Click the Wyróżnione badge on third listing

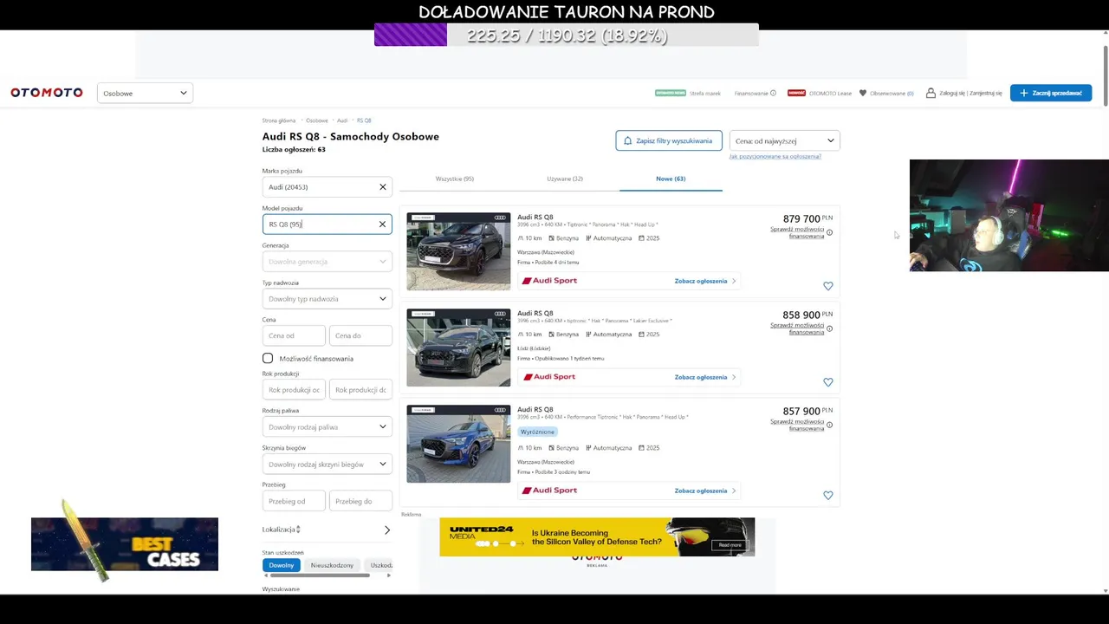click(537, 432)
